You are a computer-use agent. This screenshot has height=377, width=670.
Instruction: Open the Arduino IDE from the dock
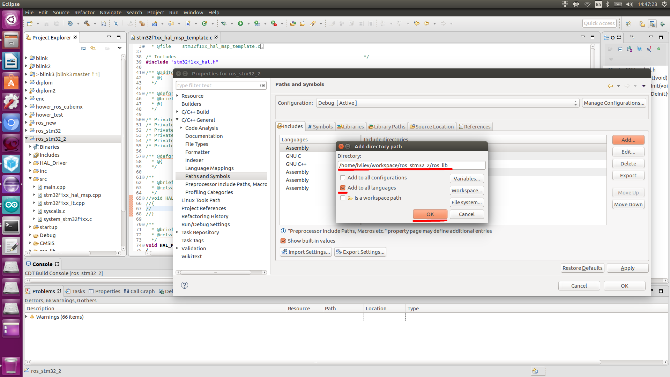coord(11,205)
